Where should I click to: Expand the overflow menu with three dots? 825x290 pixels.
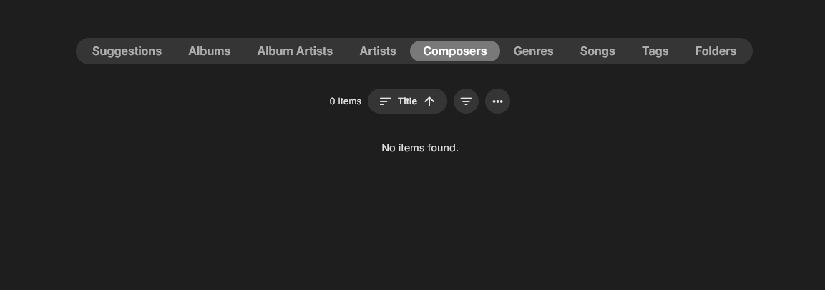point(497,101)
